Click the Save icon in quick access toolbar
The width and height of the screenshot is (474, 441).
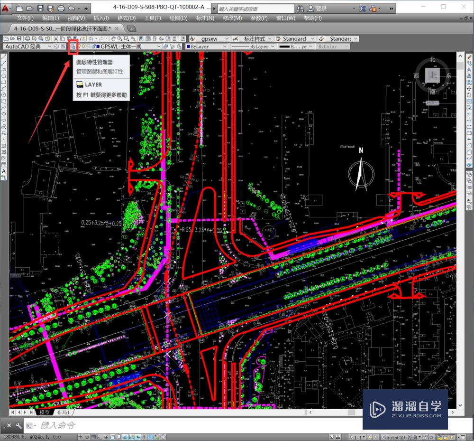[x=40, y=8]
